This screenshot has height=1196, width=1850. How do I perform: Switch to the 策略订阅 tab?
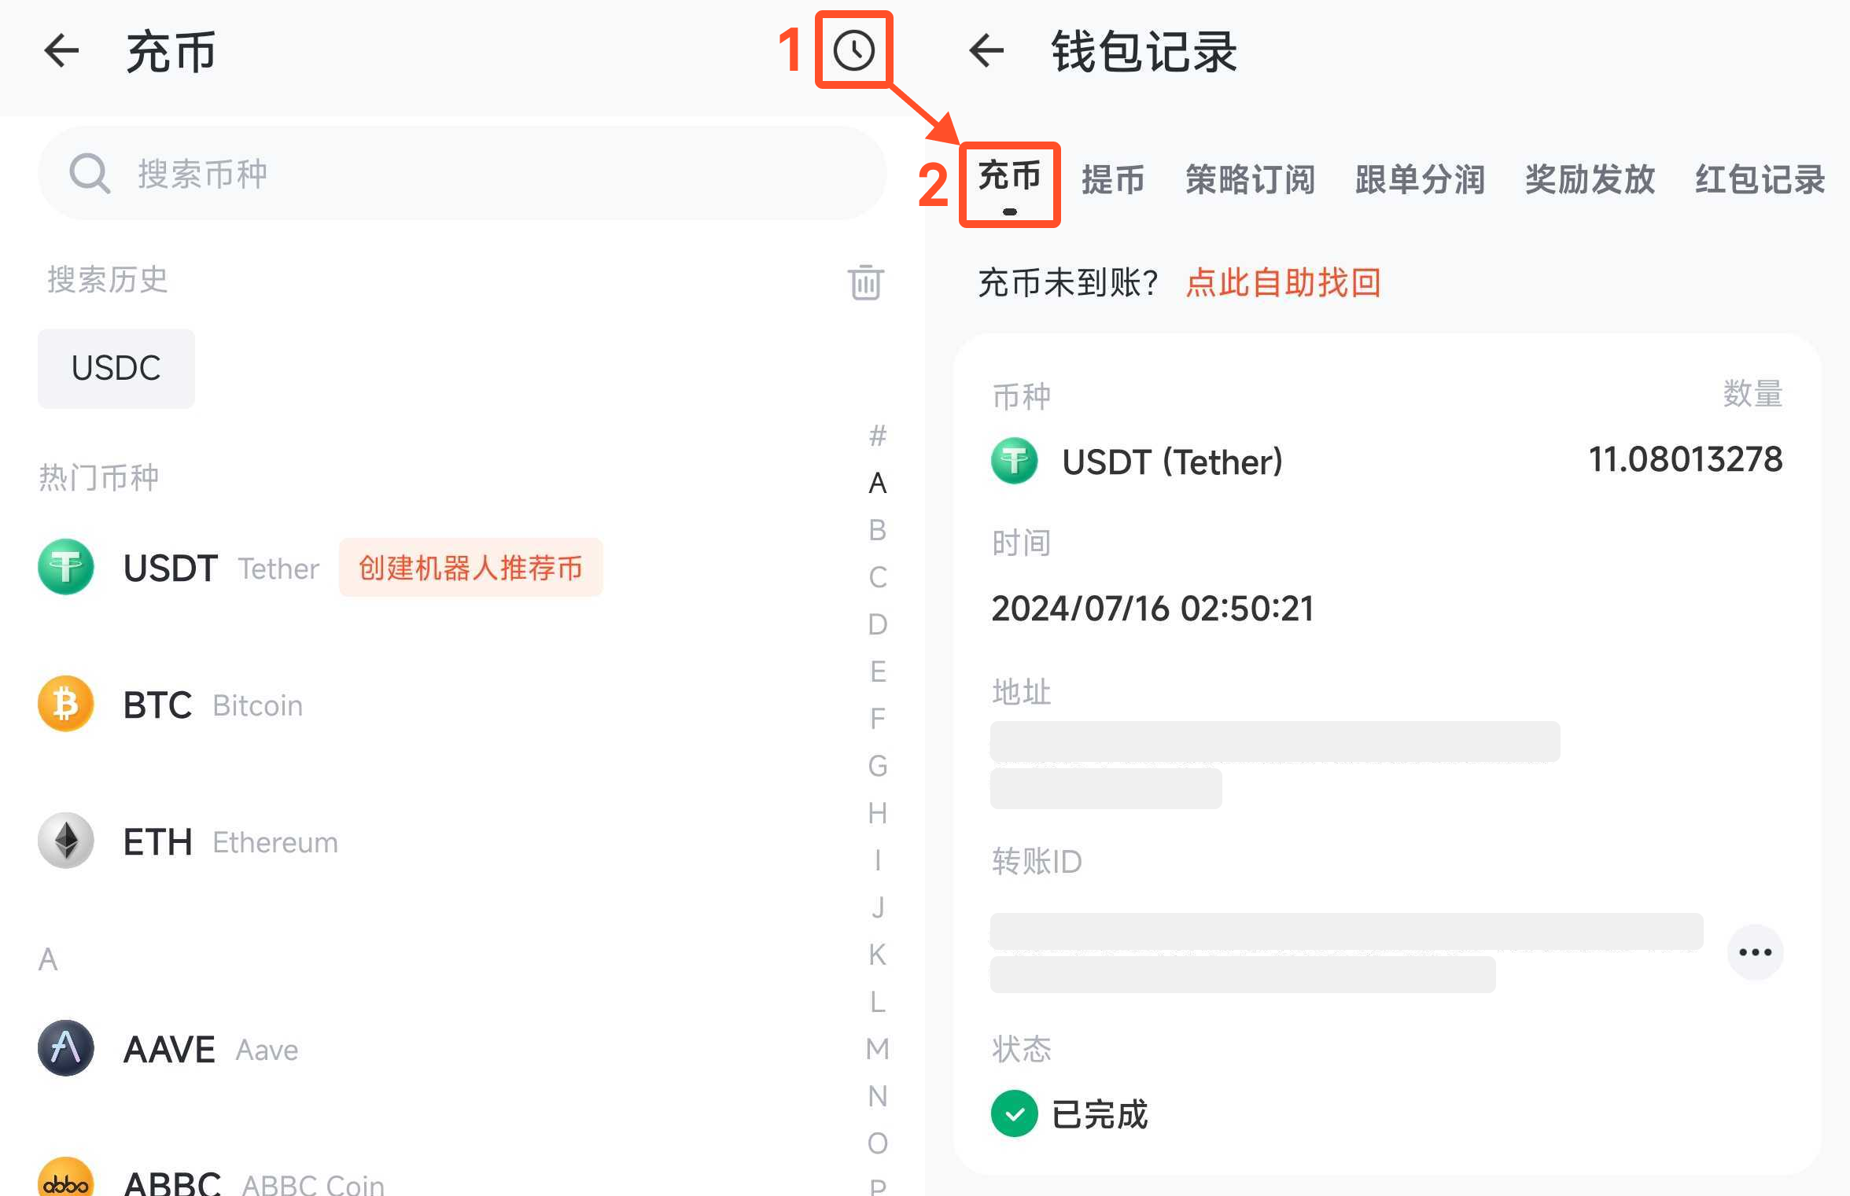point(1250,179)
